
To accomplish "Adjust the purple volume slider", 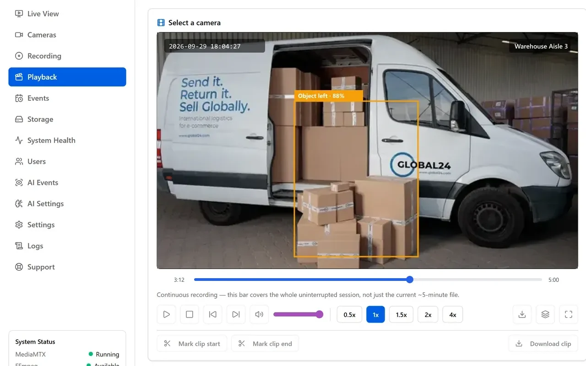I will 298,314.
